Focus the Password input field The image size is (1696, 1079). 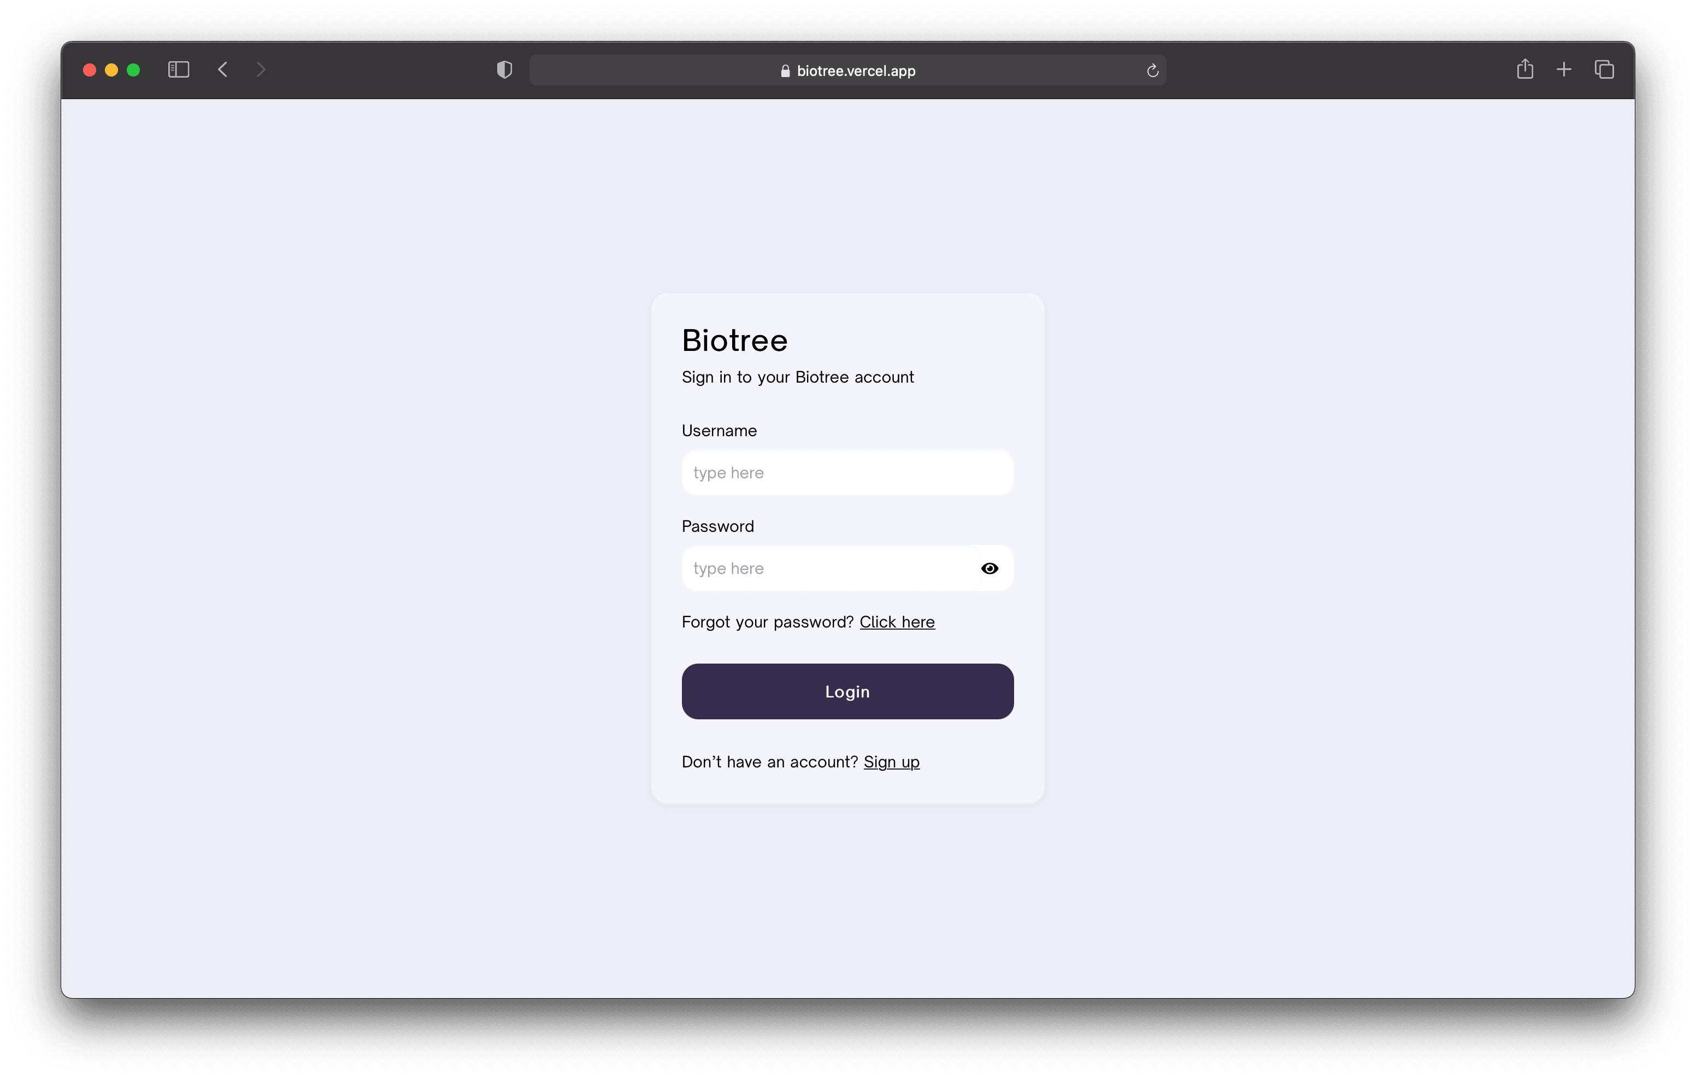[x=831, y=569]
